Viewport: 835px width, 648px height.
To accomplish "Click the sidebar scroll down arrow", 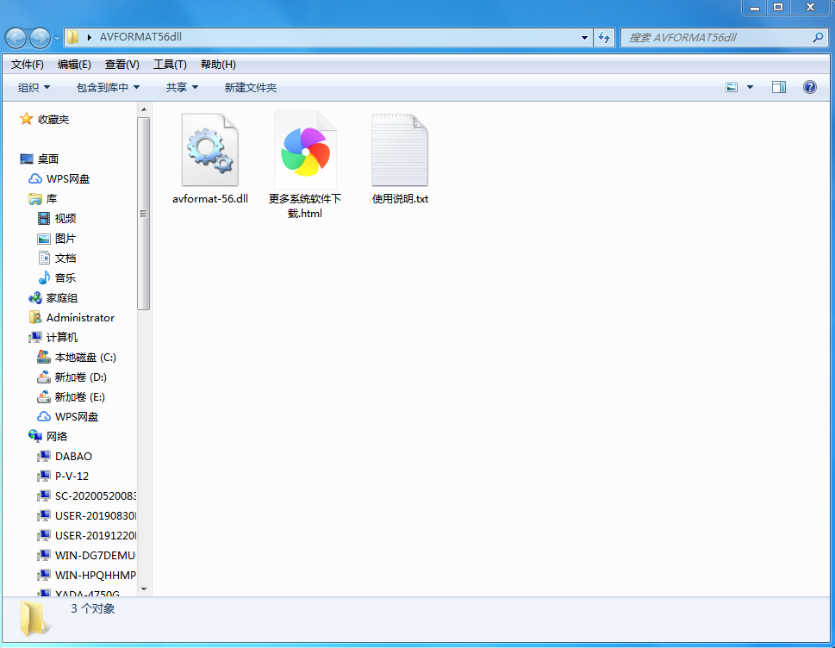I will (x=144, y=589).
